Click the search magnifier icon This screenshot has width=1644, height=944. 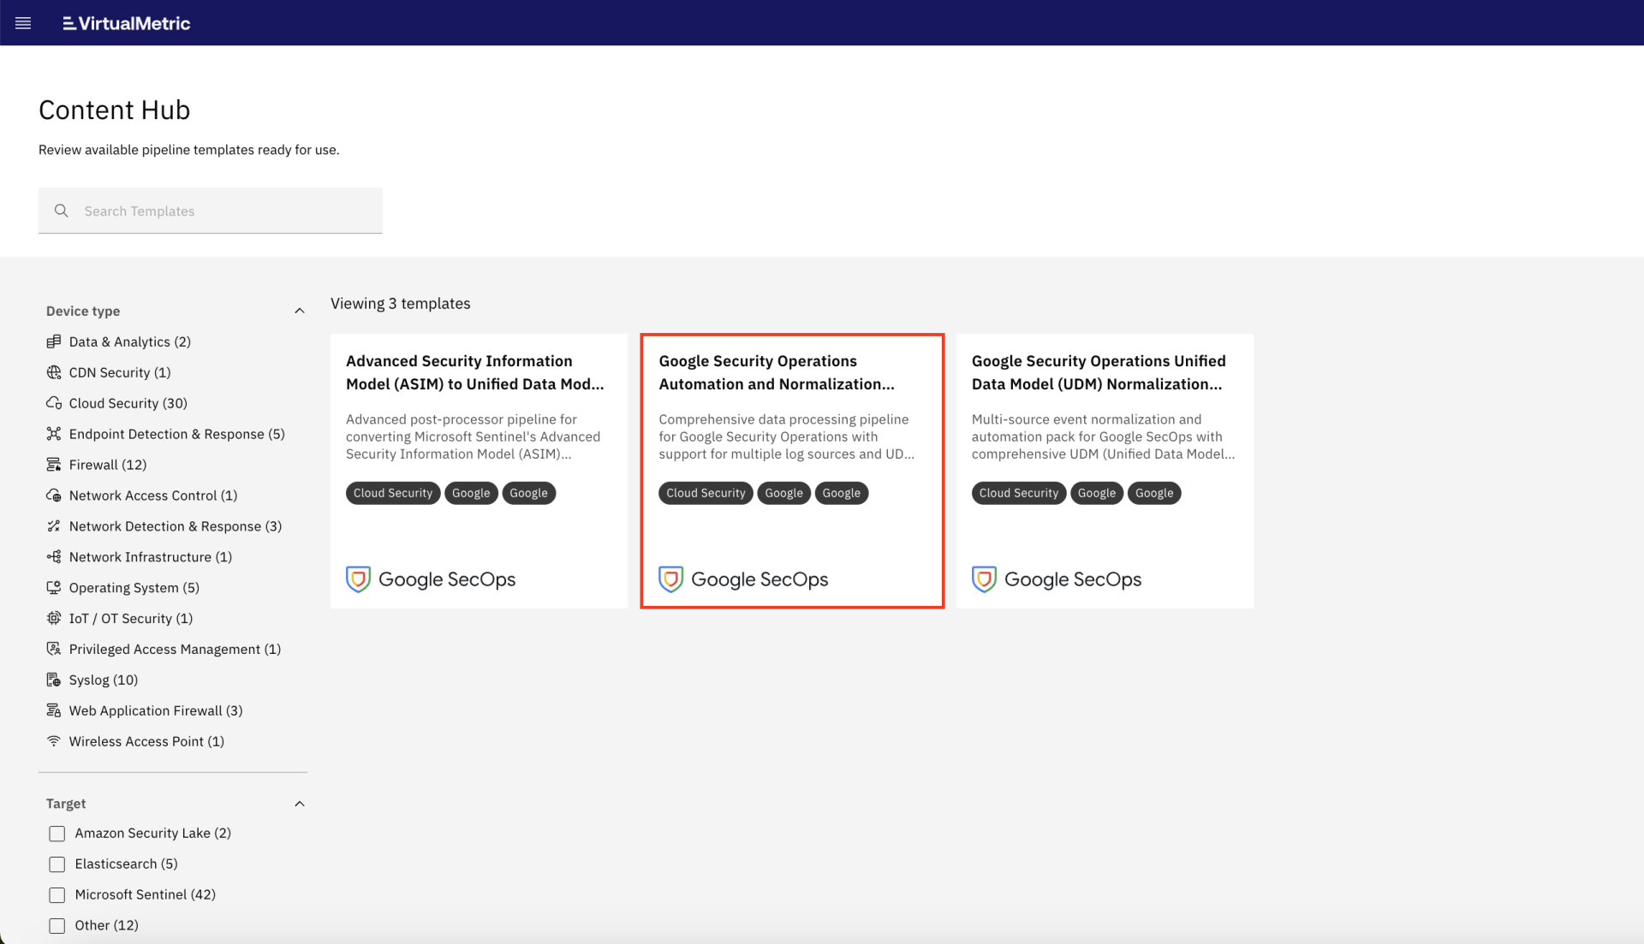pyautogui.click(x=61, y=211)
